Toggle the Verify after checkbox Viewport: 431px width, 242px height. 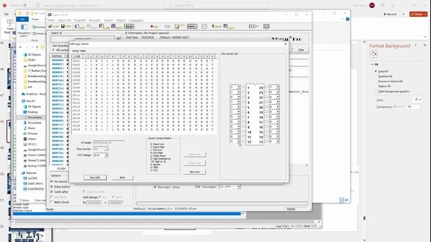click(x=52, y=192)
